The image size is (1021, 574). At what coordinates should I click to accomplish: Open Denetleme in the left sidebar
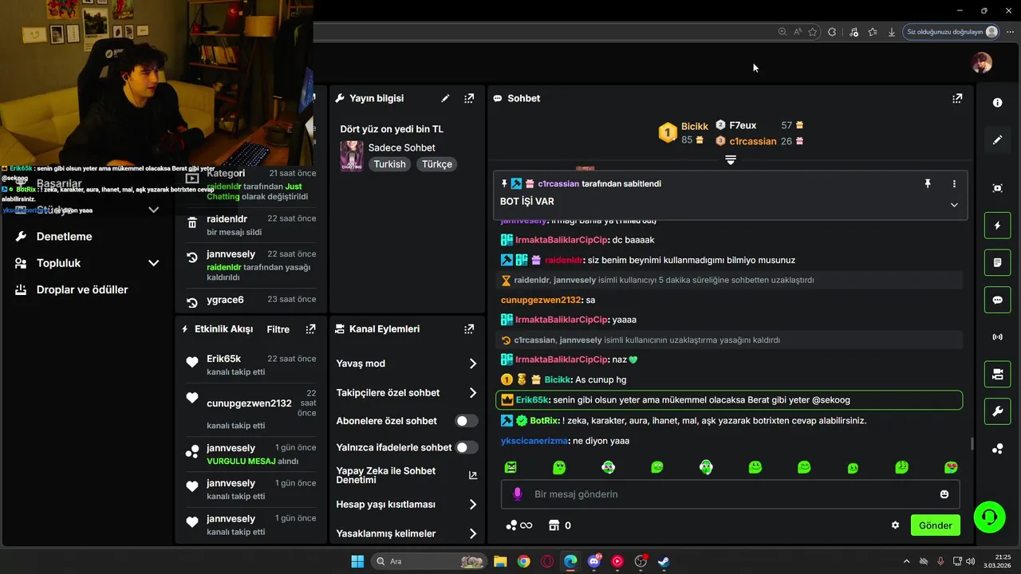(x=64, y=237)
